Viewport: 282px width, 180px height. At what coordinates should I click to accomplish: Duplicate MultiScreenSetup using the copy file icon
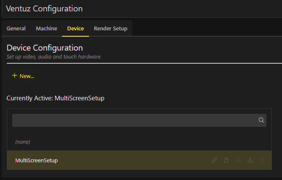click(x=226, y=160)
